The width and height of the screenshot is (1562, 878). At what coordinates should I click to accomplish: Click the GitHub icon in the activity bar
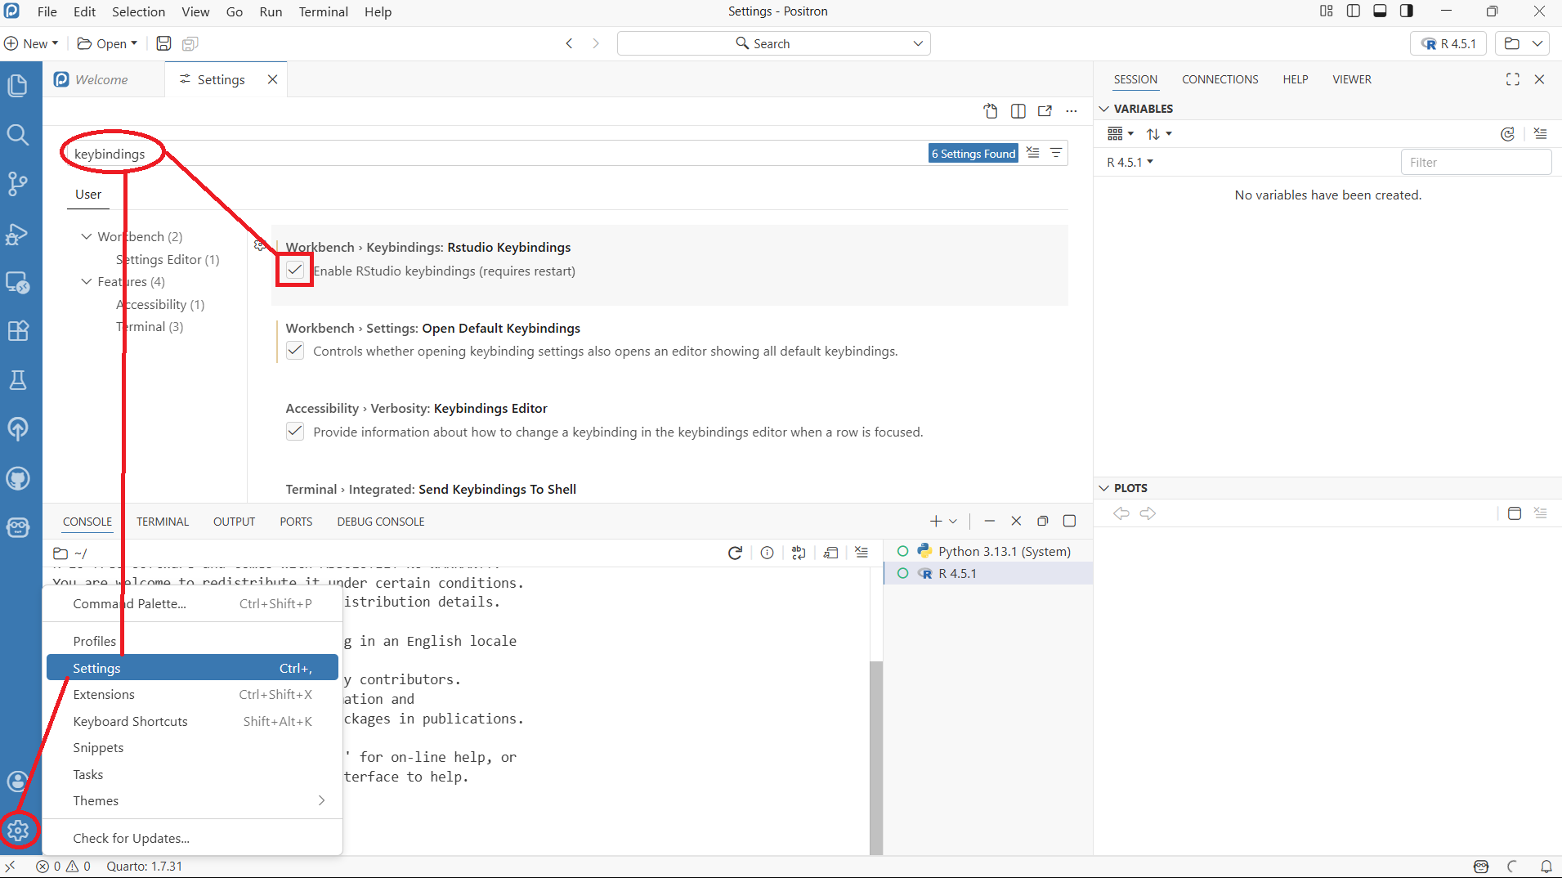click(x=18, y=478)
